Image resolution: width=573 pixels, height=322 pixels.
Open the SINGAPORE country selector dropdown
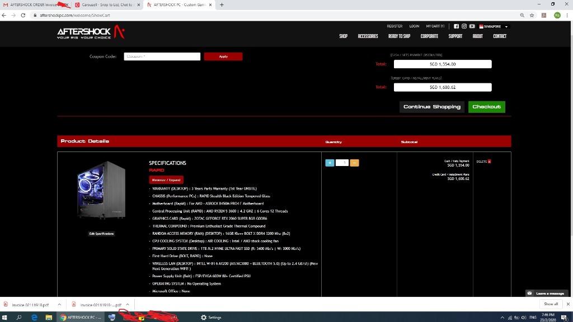click(x=492, y=26)
